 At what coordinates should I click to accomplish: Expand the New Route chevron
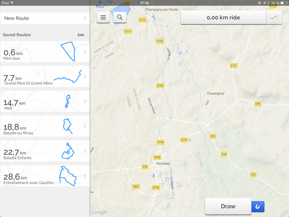[x=85, y=18]
